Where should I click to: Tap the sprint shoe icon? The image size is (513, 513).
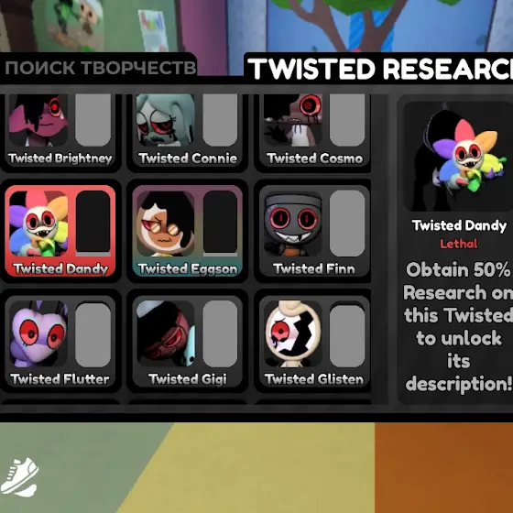19,476
